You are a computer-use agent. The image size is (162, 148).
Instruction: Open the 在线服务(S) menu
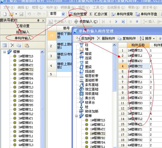click(x=116, y=7)
